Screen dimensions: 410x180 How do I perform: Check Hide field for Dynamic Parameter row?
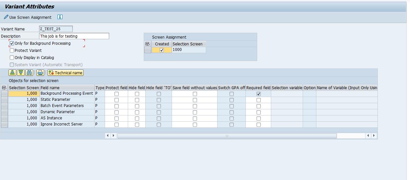tap(137, 112)
